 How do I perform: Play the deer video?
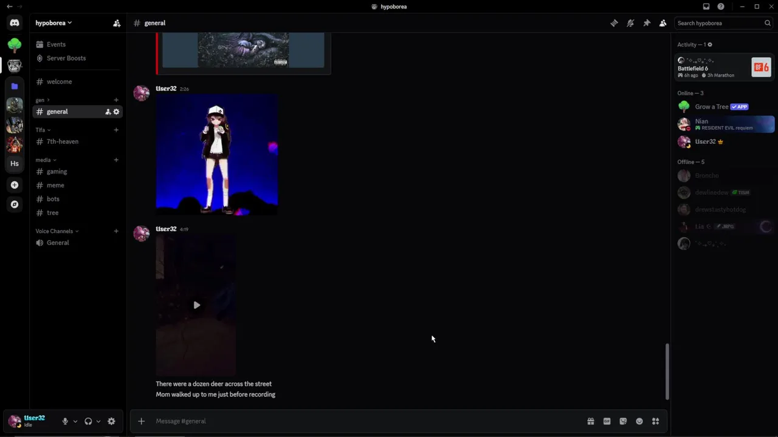tap(196, 305)
